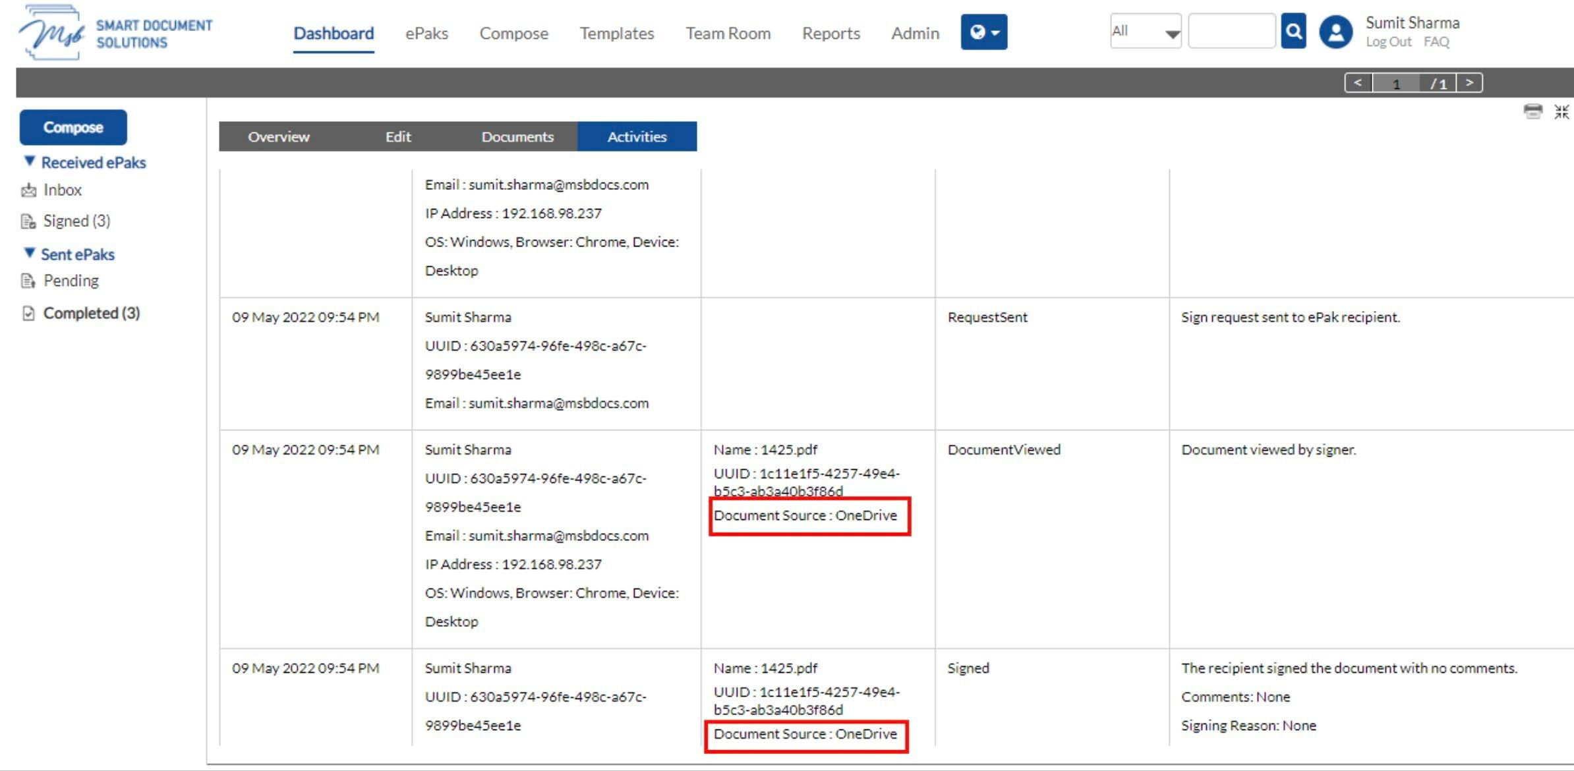Open the Compose top menu item
This screenshot has width=1574, height=771.
pyautogui.click(x=513, y=34)
